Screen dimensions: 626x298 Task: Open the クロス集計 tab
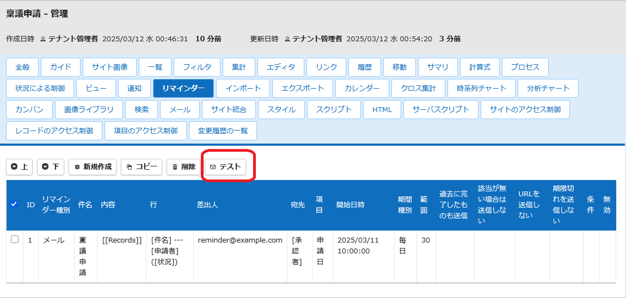pos(419,88)
